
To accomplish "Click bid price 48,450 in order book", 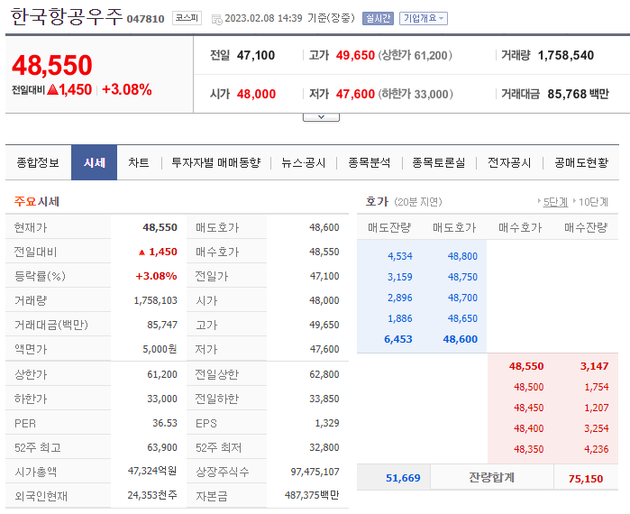I will (528, 408).
